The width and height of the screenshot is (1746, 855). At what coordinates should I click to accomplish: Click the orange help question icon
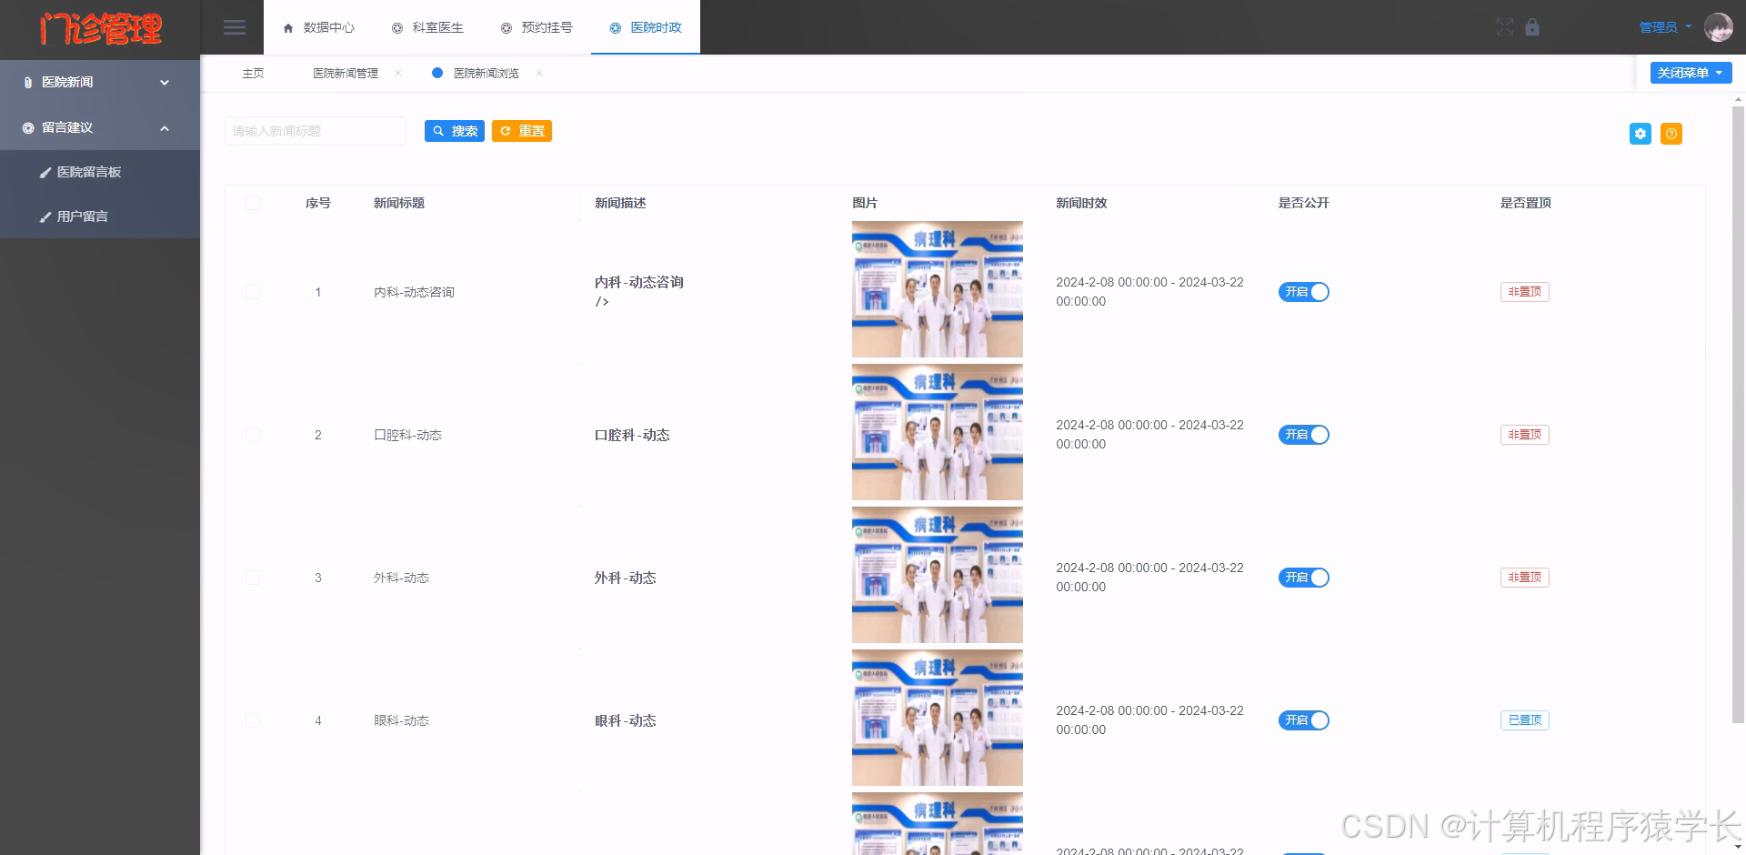[x=1671, y=134]
